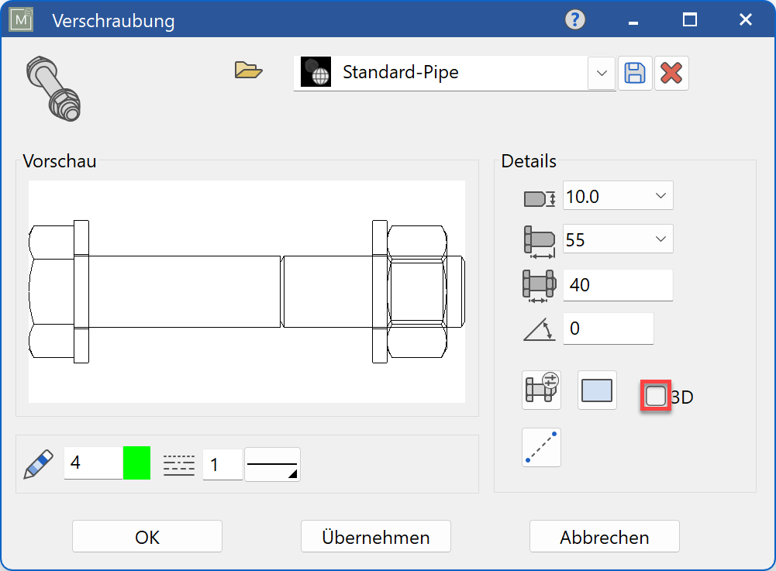Click the angle icon next to value 0
Viewport: 776px width, 571px height.
coord(538,328)
